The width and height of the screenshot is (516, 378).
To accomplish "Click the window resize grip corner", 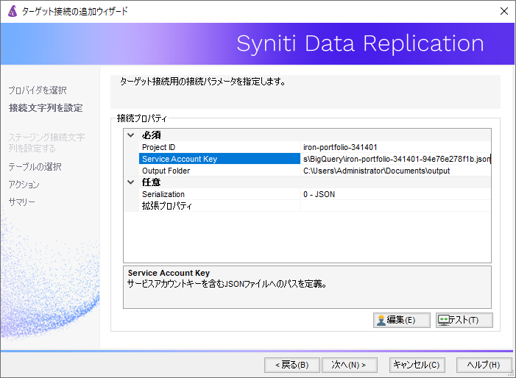I will pyautogui.click(x=510, y=373).
